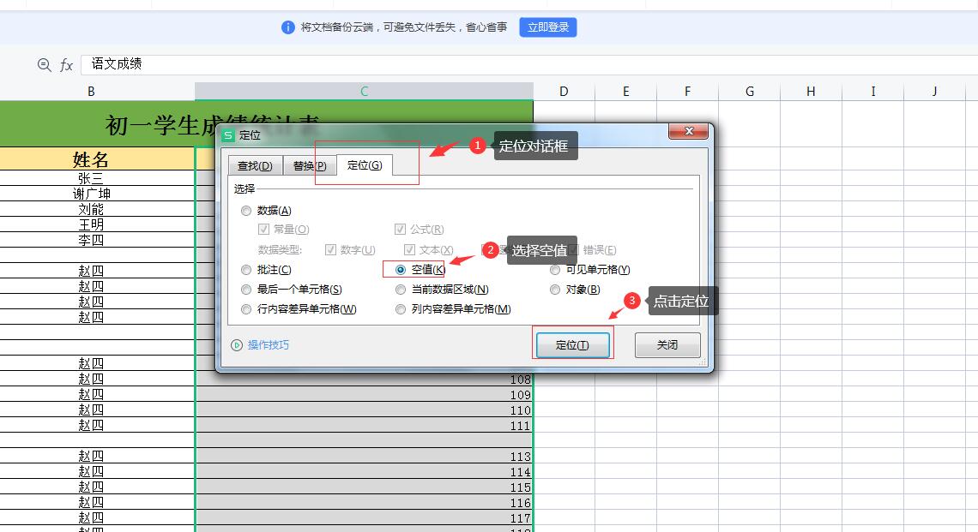
Task: Select column J header
Action: pyautogui.click(x=934, y=92)
